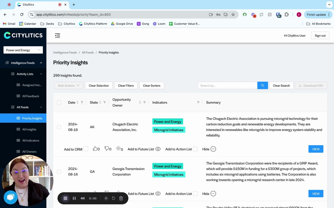The height and width of the screenshot is (208, 334).
Task: Click the target icon on first insight
Action: tap(118, 148)
